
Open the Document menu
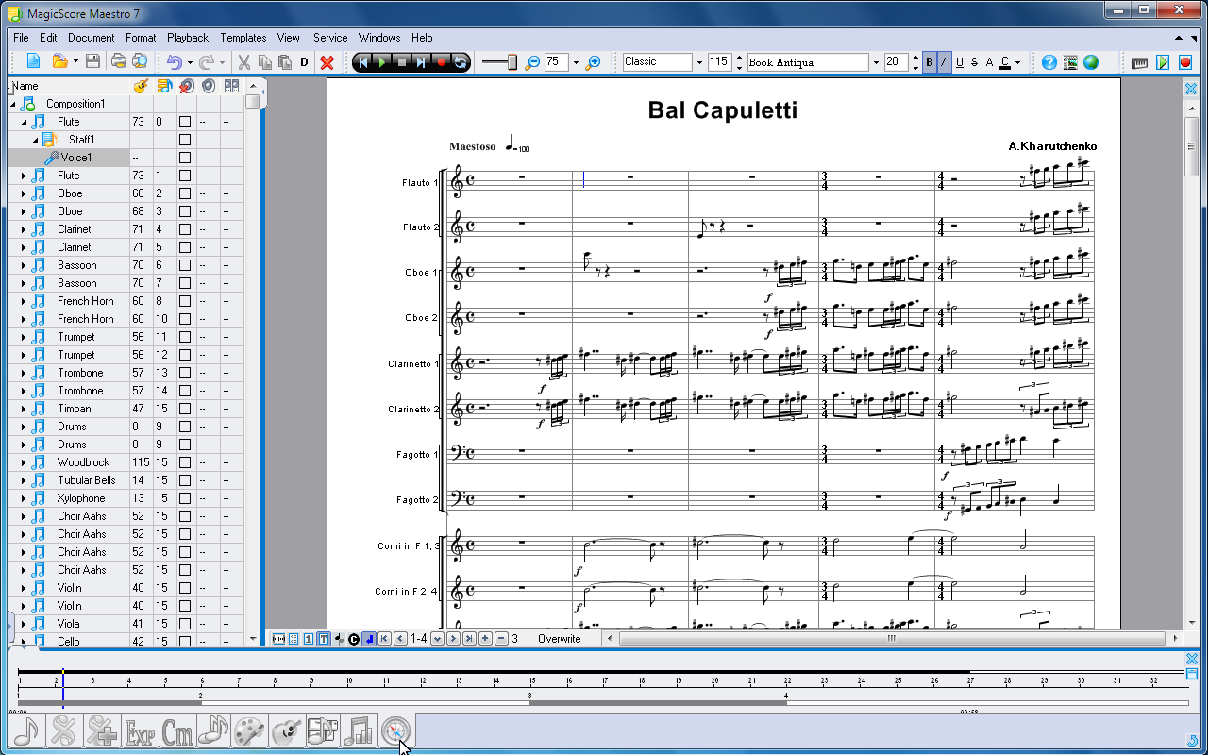[x=91, y=38]
